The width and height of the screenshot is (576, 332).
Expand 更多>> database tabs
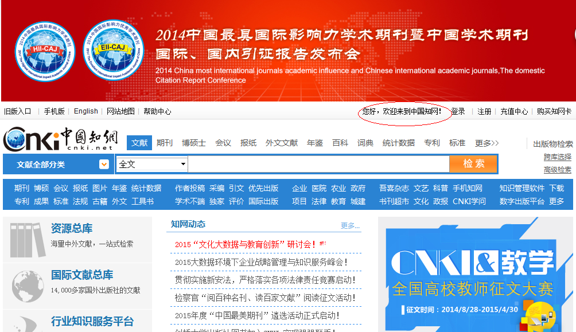coord(487,143)
